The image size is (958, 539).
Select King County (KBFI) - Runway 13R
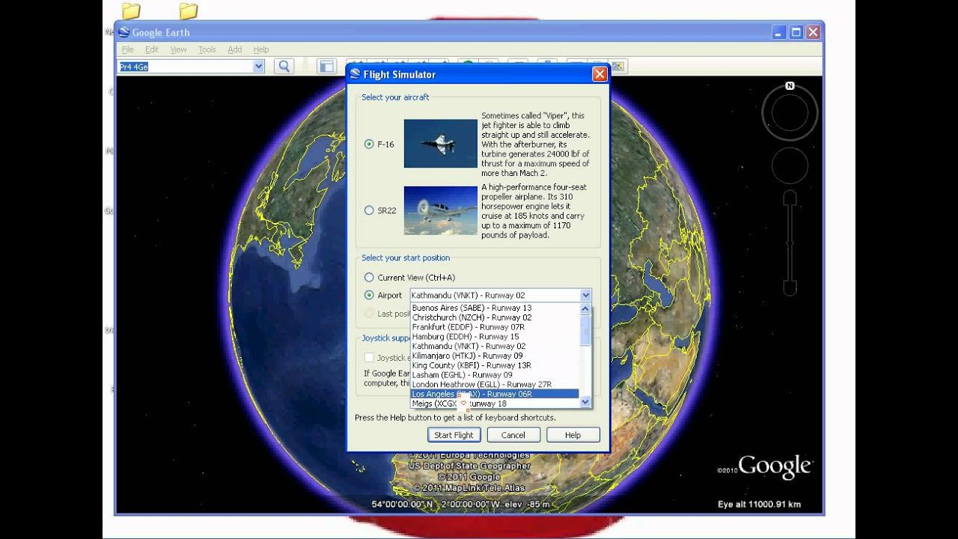click(x=495, y=365)
